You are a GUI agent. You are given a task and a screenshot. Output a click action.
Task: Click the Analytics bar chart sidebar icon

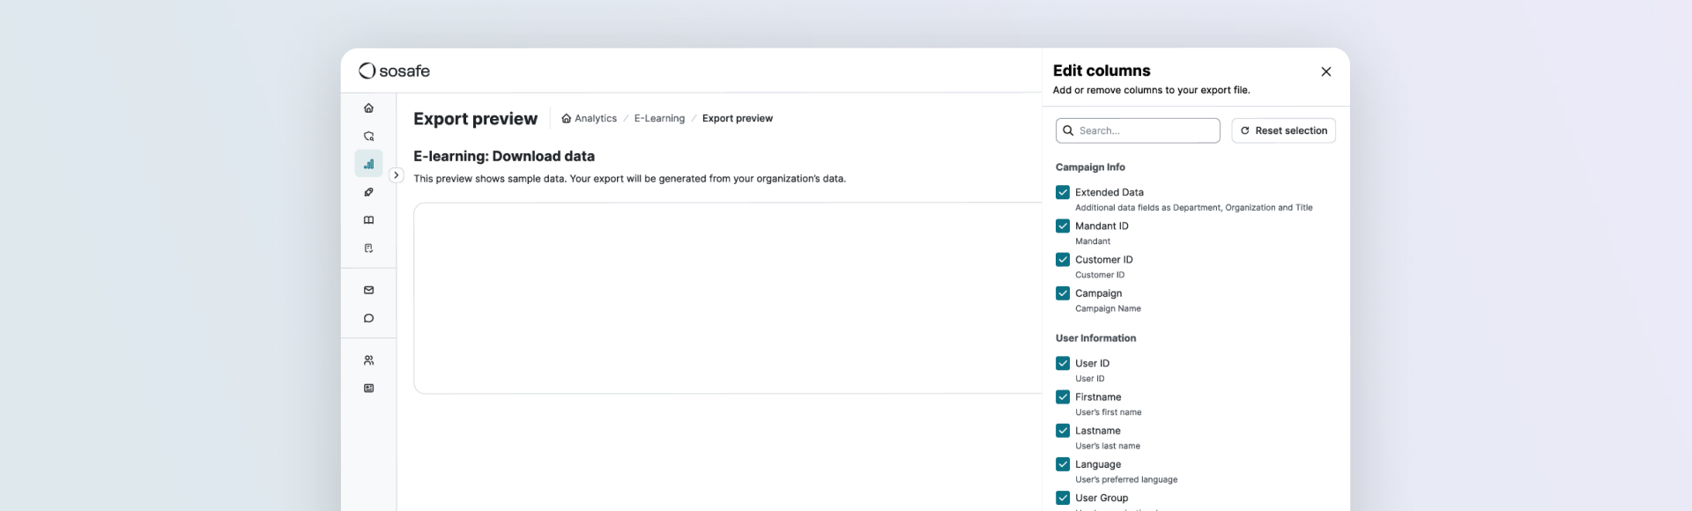(x=368, y=164)
